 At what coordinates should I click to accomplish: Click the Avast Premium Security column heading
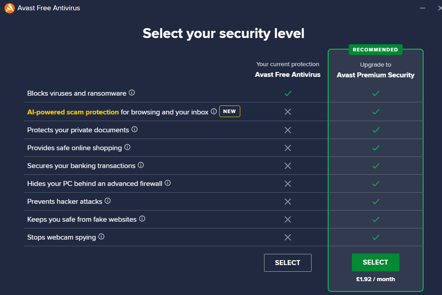coord(376,75)
